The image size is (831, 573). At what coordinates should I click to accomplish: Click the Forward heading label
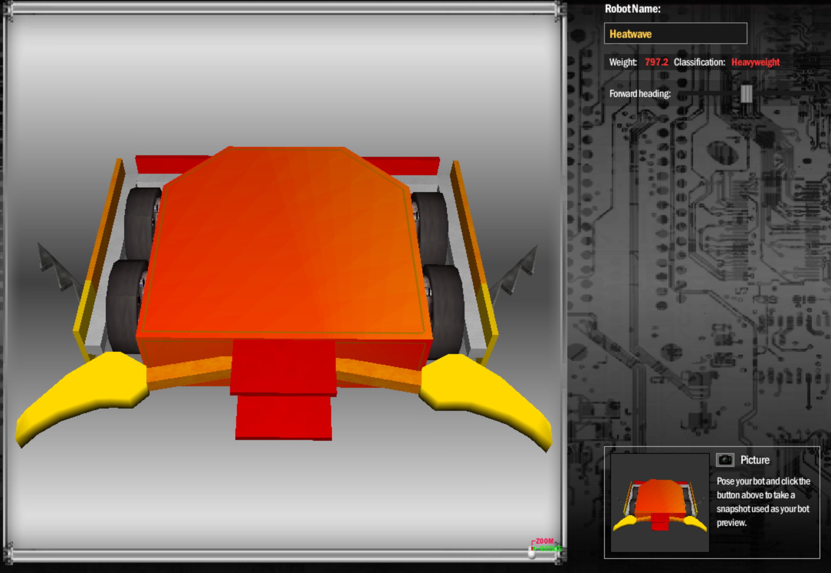coord(640,94)
